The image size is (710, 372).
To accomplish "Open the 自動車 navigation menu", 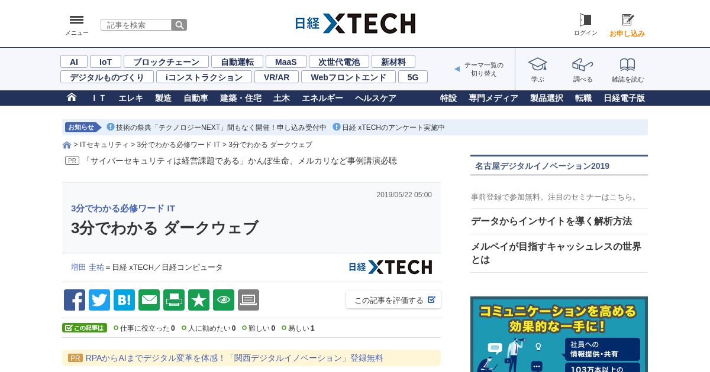I will point(196,98).
